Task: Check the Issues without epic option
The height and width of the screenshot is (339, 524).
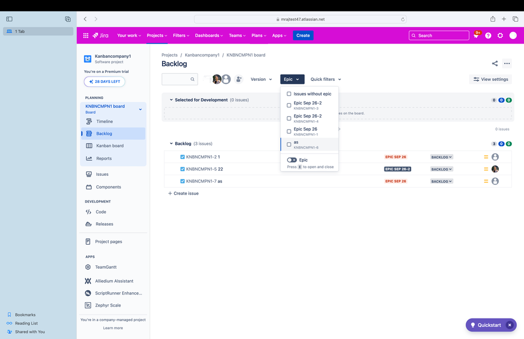Action: [x=289, y=94]
